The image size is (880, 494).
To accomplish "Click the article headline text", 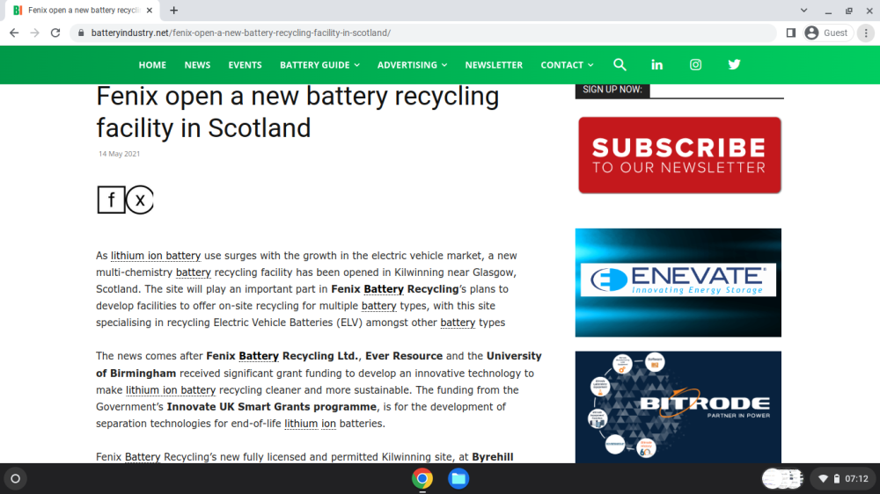I will 297,113.
